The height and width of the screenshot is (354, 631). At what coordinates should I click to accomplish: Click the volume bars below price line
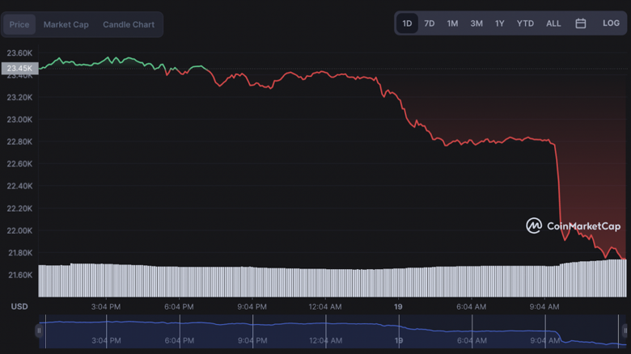point(324,281)
